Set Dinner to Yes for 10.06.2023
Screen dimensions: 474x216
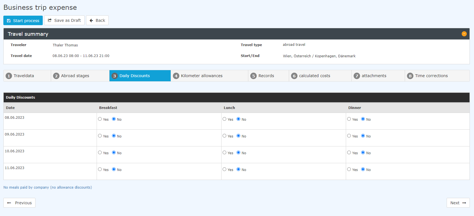349,153
